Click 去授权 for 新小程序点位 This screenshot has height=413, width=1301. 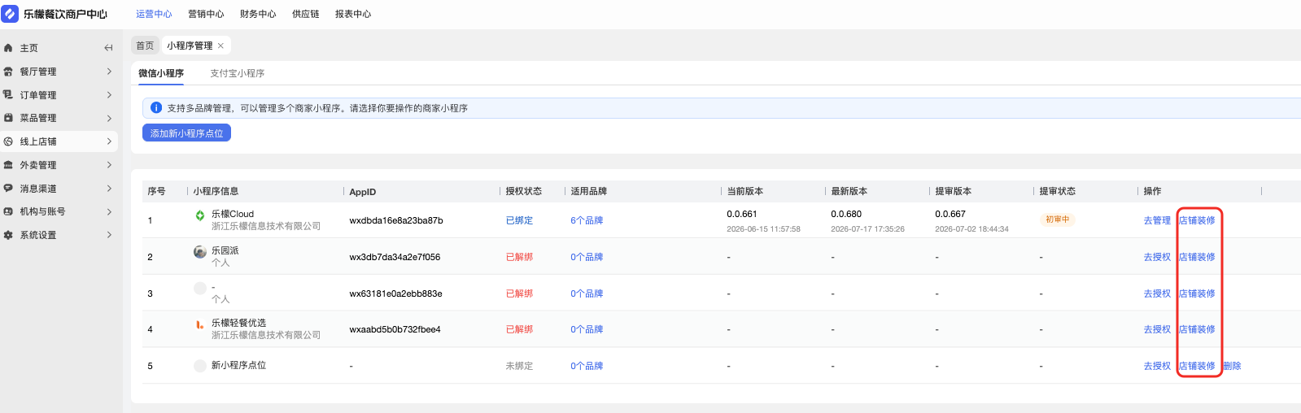[1157, 366]
